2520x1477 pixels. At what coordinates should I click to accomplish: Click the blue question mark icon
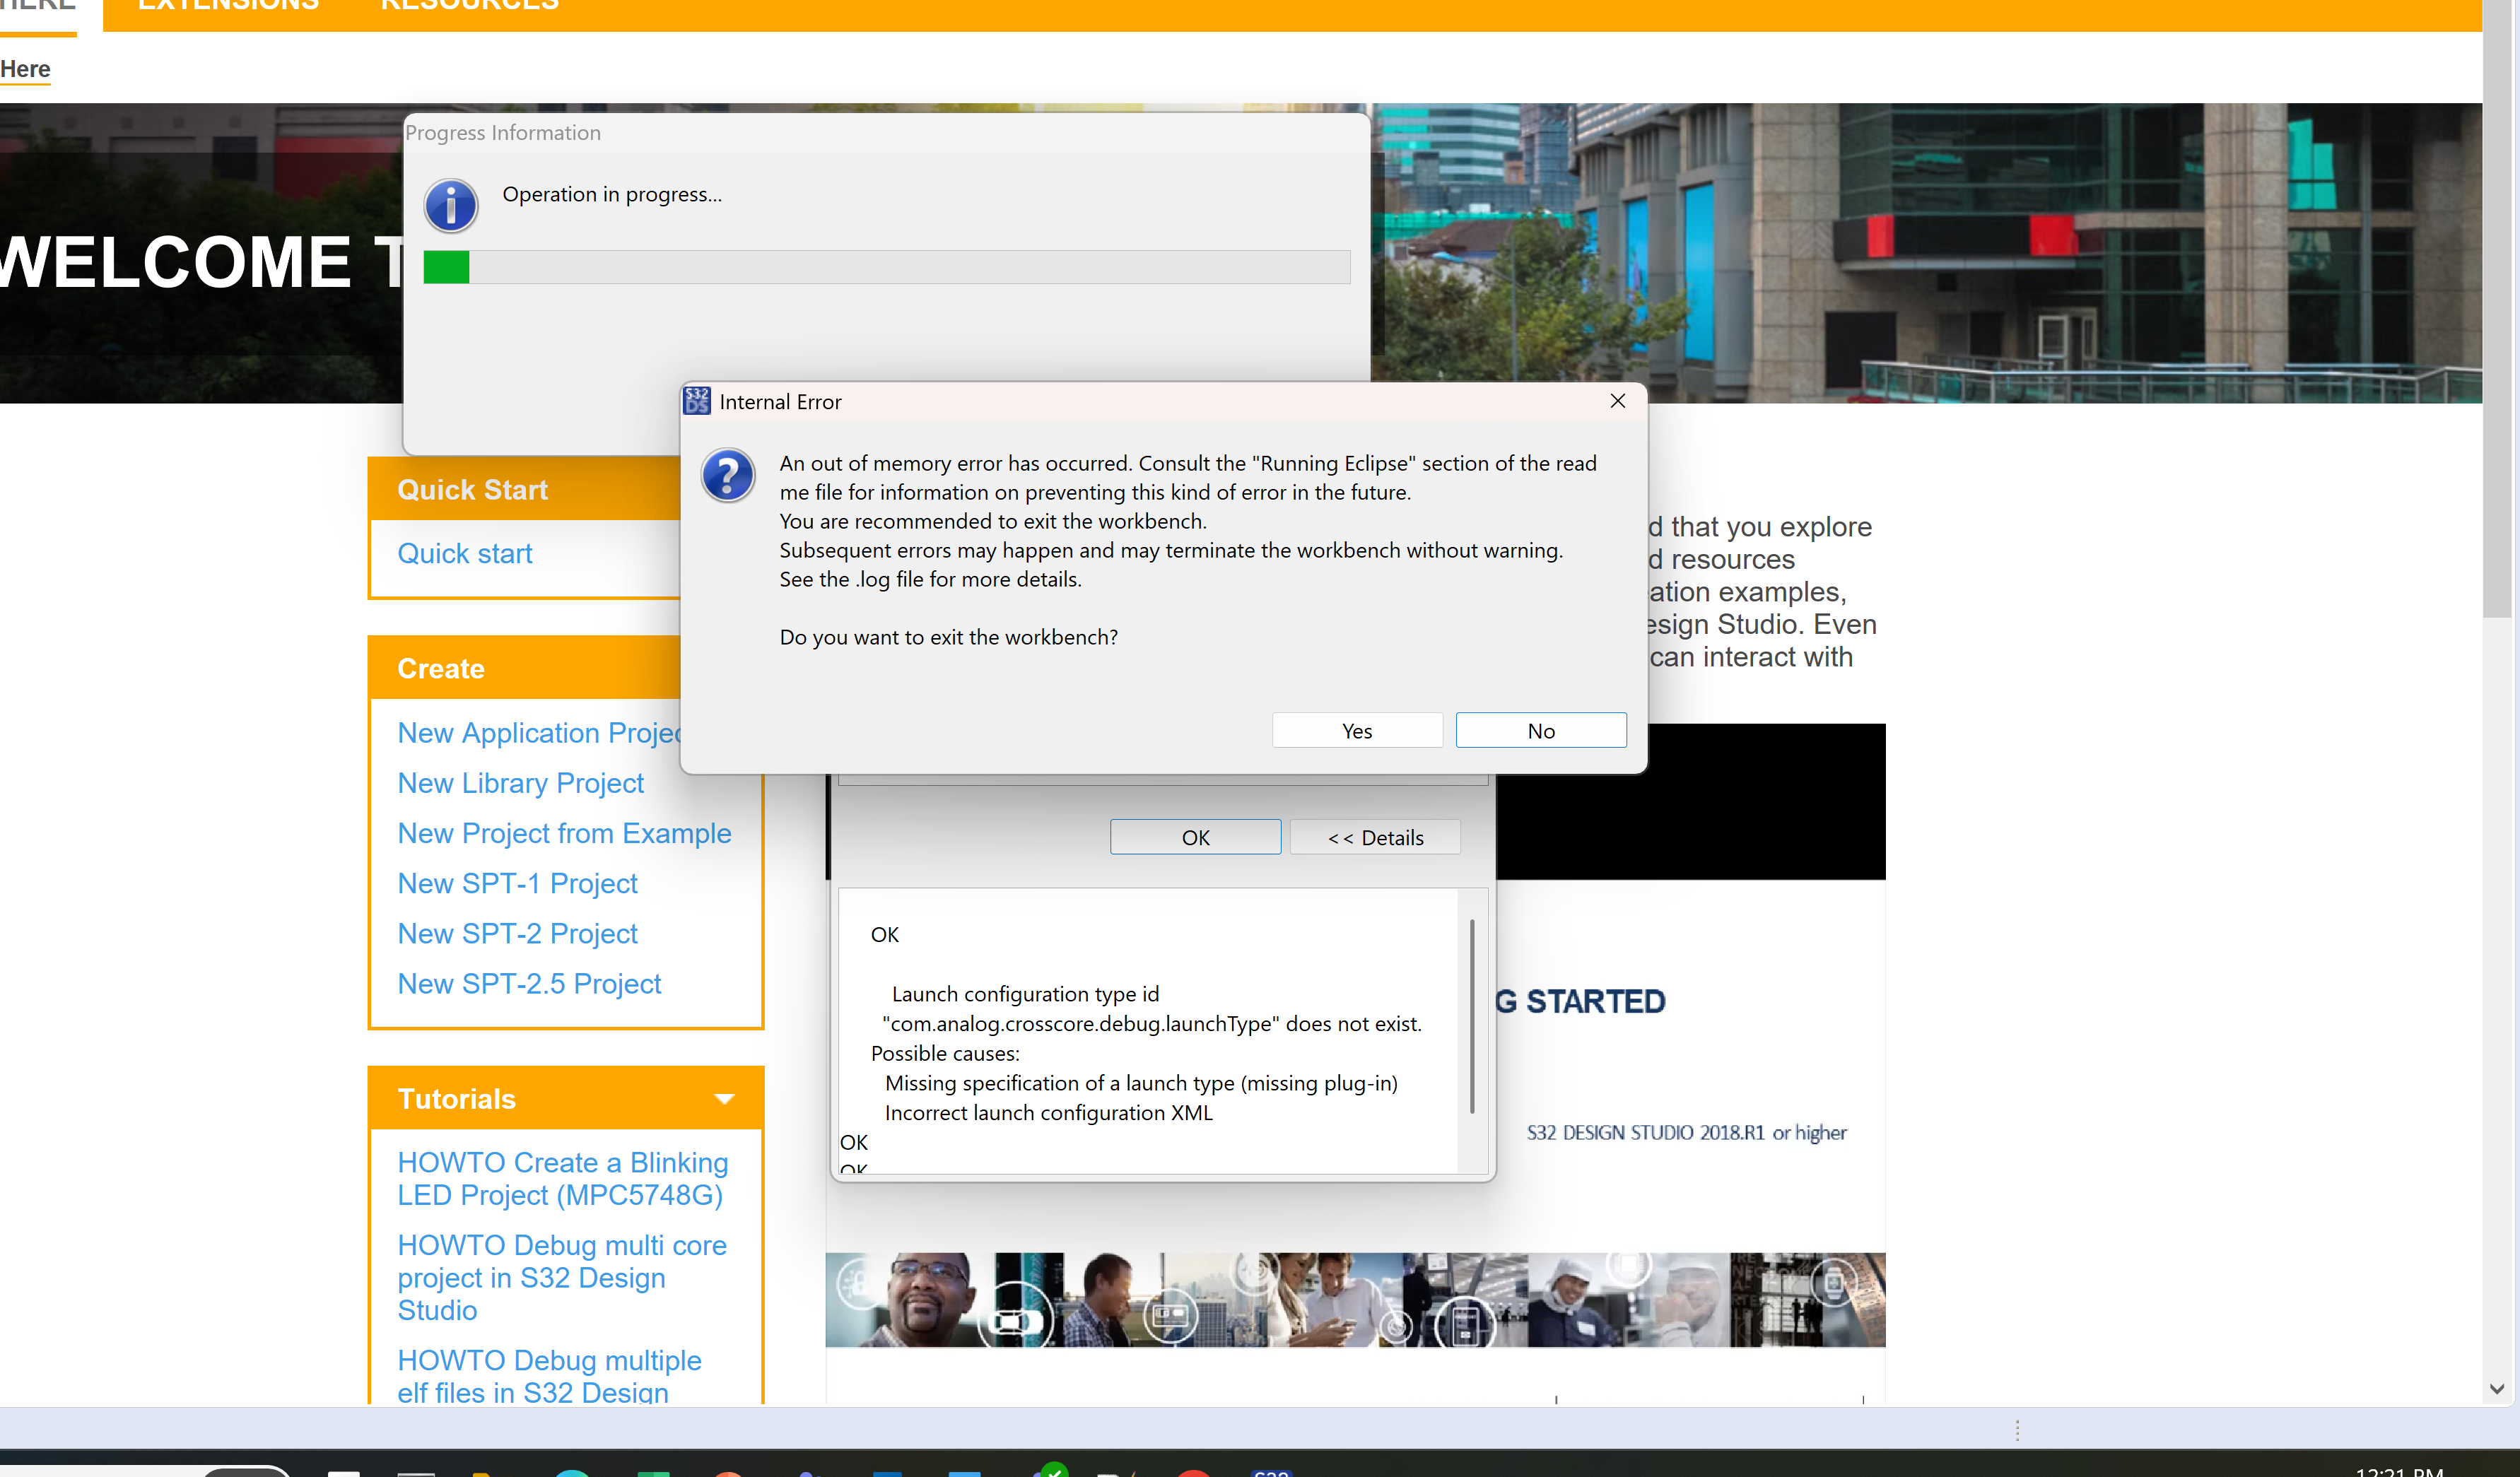(x=727, y=475)
